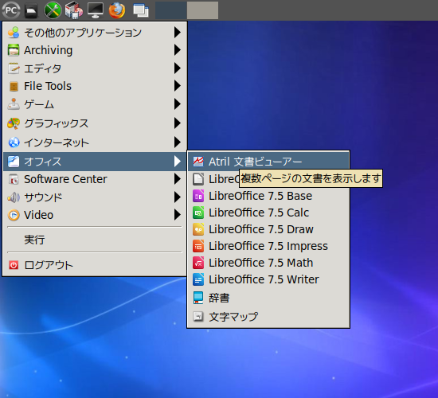
Task: Click the File Tools brown cabinet icon
Action: pos(14,86)
